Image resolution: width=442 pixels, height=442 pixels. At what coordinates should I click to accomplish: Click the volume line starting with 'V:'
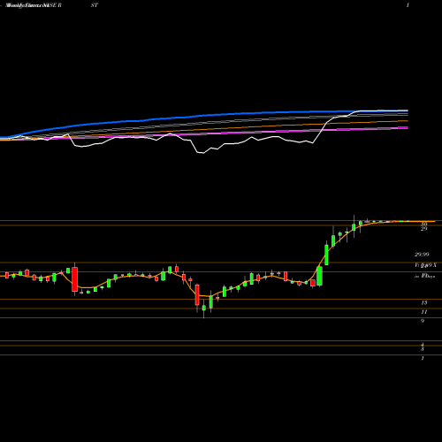425,265
